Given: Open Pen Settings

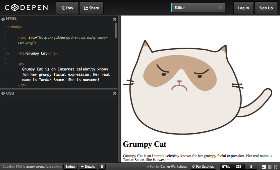Looking at the screenshot, I should (203, 167).
